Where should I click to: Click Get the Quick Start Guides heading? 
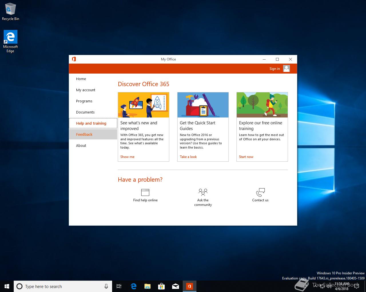pos(198,126)
